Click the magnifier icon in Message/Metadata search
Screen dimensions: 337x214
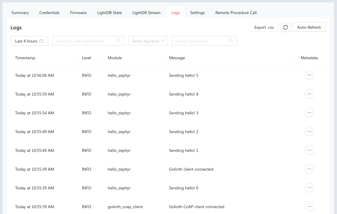click(x=119, y=41)
